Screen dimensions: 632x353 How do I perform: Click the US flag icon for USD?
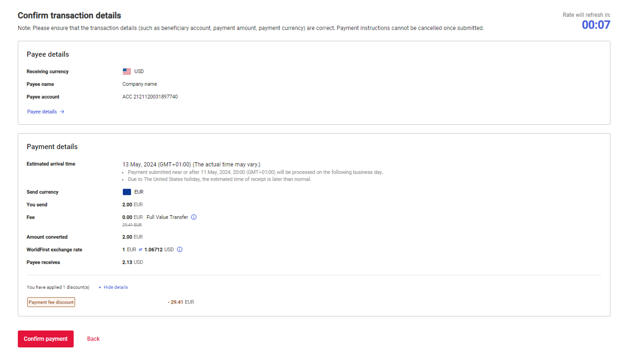(x=127, y=72)
